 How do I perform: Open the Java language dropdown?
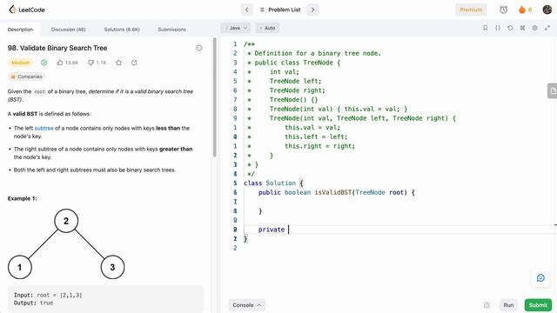coord(236,28)
